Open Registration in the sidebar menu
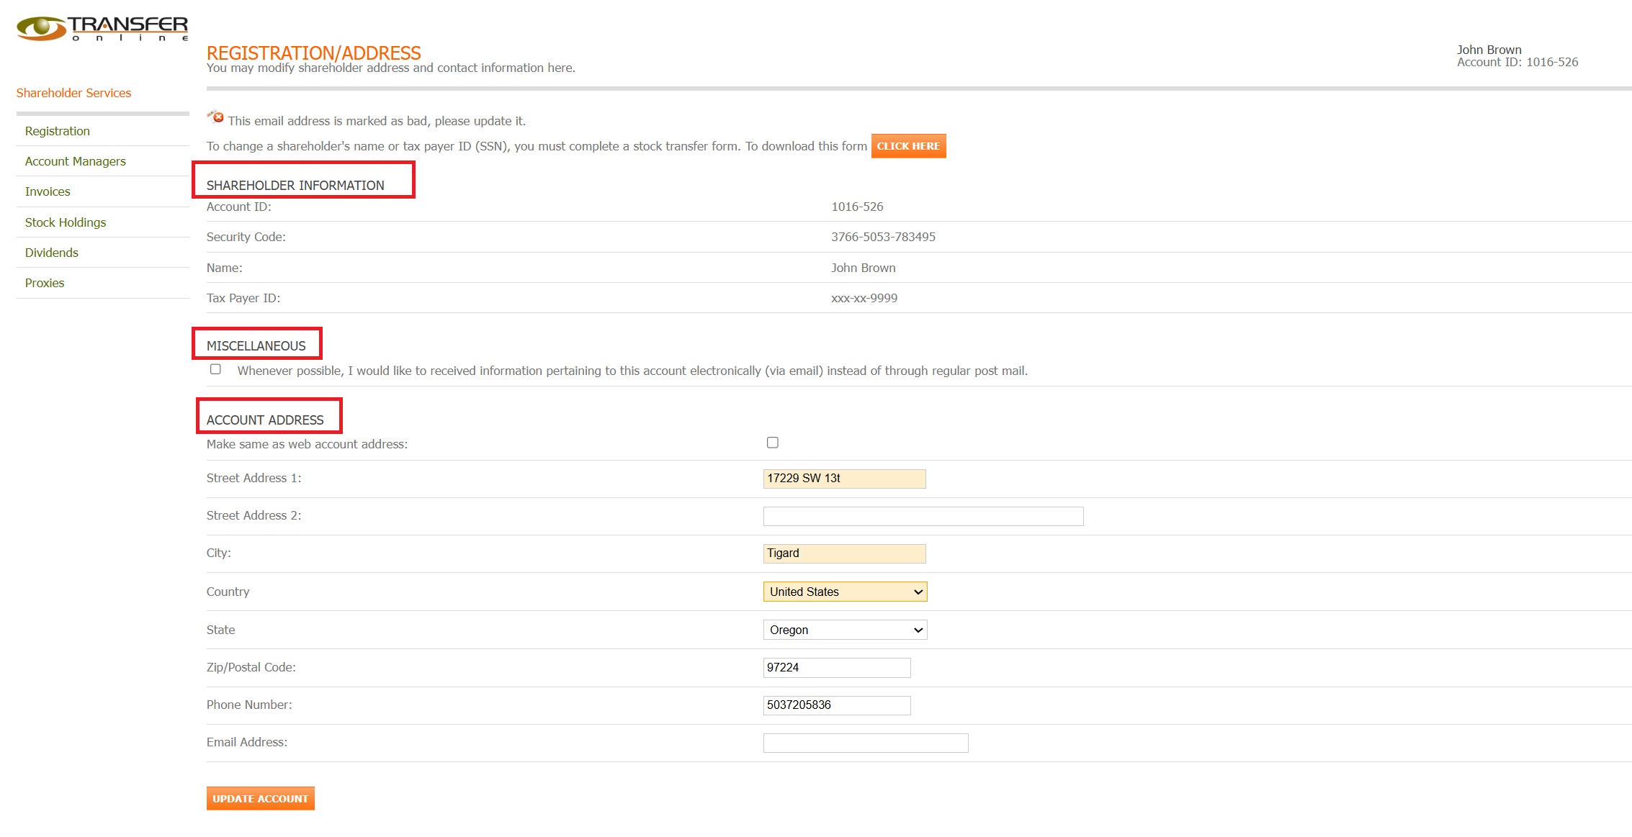The width and height of the screenshot is (1632, 837). (58, 131)
